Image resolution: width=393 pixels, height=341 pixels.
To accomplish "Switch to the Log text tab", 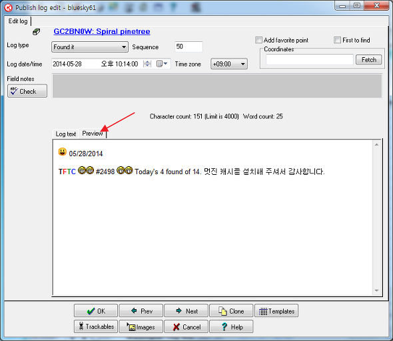I will [66, 134].
